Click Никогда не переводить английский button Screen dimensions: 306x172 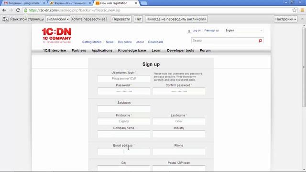tap(176, 19)
